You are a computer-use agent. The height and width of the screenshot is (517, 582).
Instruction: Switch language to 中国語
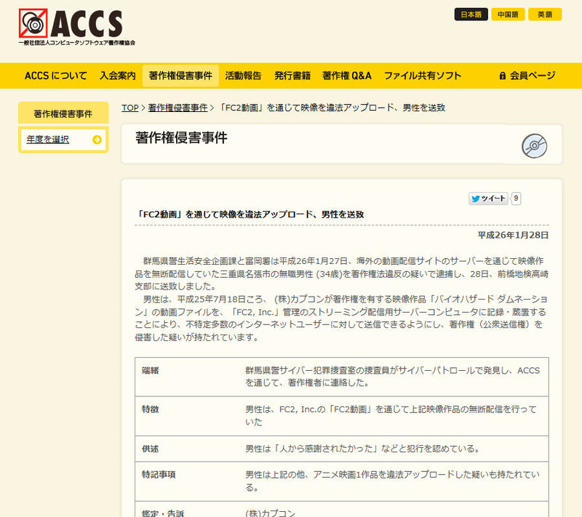(508, 15)
